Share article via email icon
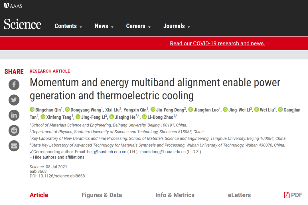Image resolution: width=308 pixels, height=205 pixels. [x=14, y=146]
